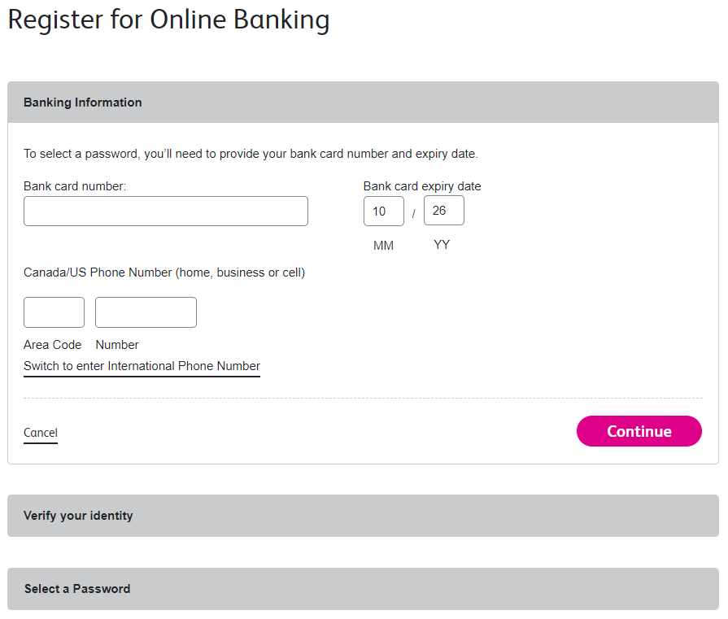
Task: Select the expiry year field showing 26
Action: (x=443, y=211)
